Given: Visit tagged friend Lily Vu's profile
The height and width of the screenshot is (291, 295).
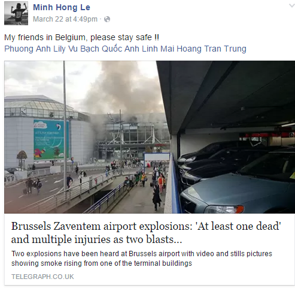Looking at the screenshot, I should [x=66, y=49].
